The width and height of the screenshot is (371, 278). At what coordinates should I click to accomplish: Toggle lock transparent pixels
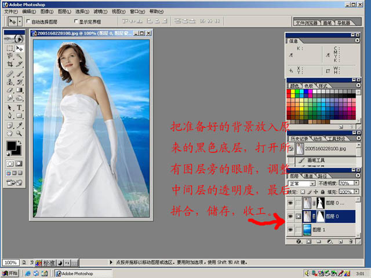[303, 192]
